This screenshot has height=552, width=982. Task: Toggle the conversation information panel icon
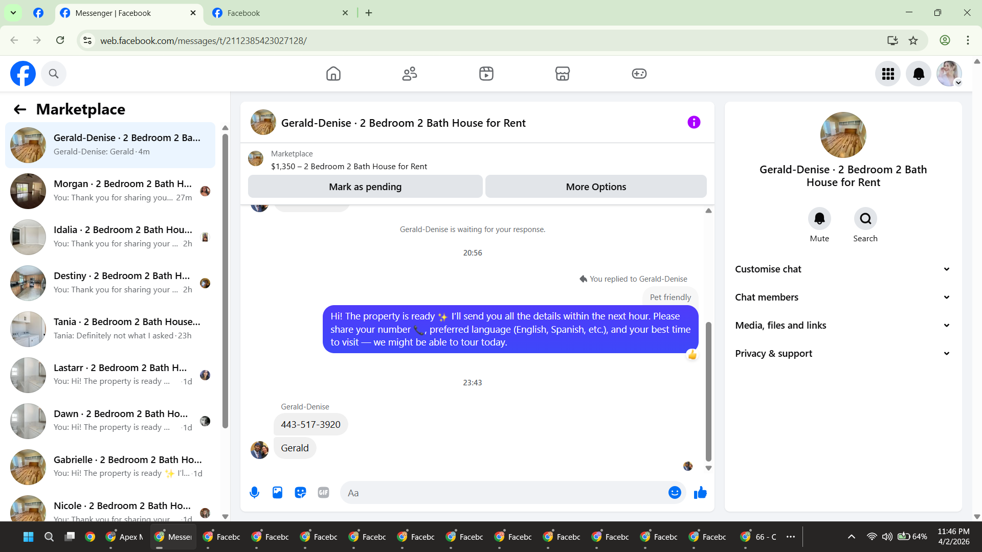point(694,122)
